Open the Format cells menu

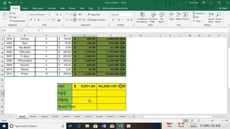[x=185, y=17]
